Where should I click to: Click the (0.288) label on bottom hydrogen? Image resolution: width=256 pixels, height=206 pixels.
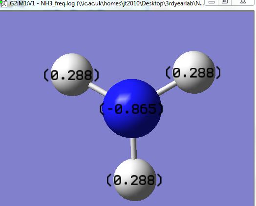point(134,180)
